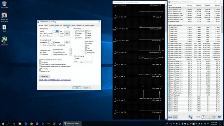Click the taskbar icon right of purple app
Image resolution: width=224 pixels, height=126 pixels.
(x=43, y=124)
